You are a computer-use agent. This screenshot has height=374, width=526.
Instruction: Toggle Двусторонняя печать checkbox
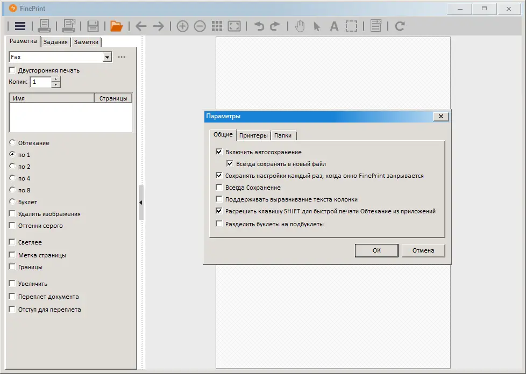point(12,70)
